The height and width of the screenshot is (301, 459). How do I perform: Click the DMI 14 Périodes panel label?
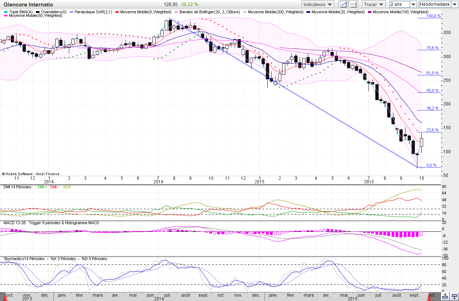[17, 187]
